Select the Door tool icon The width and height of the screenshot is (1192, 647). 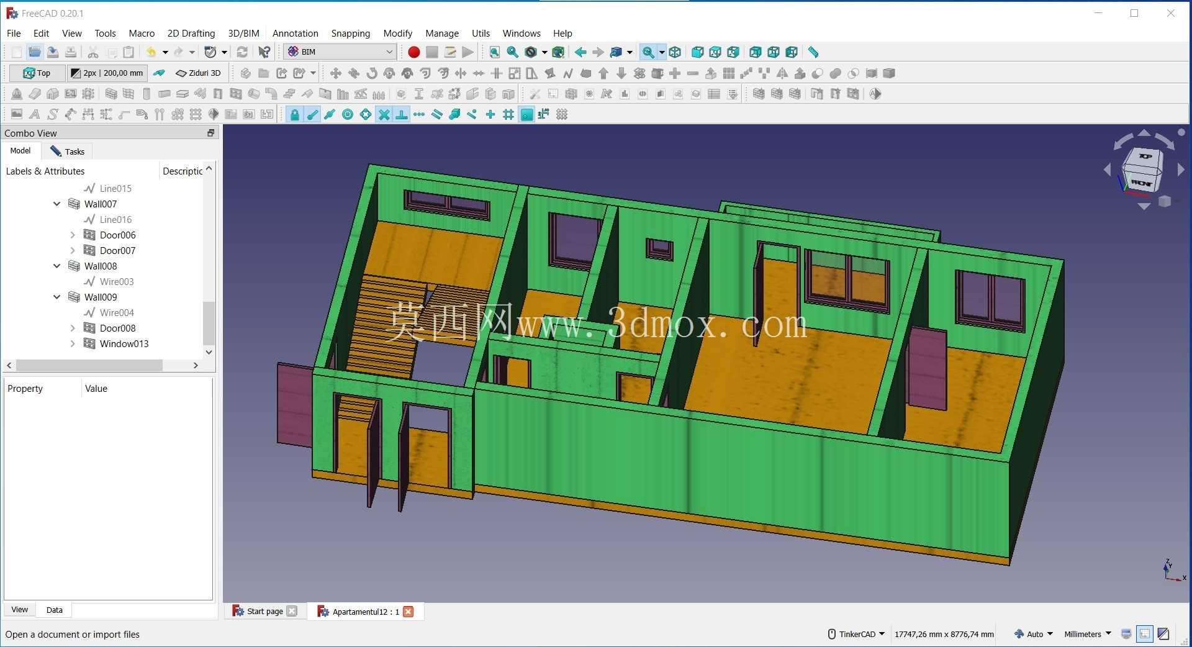(x=218, y=94)
